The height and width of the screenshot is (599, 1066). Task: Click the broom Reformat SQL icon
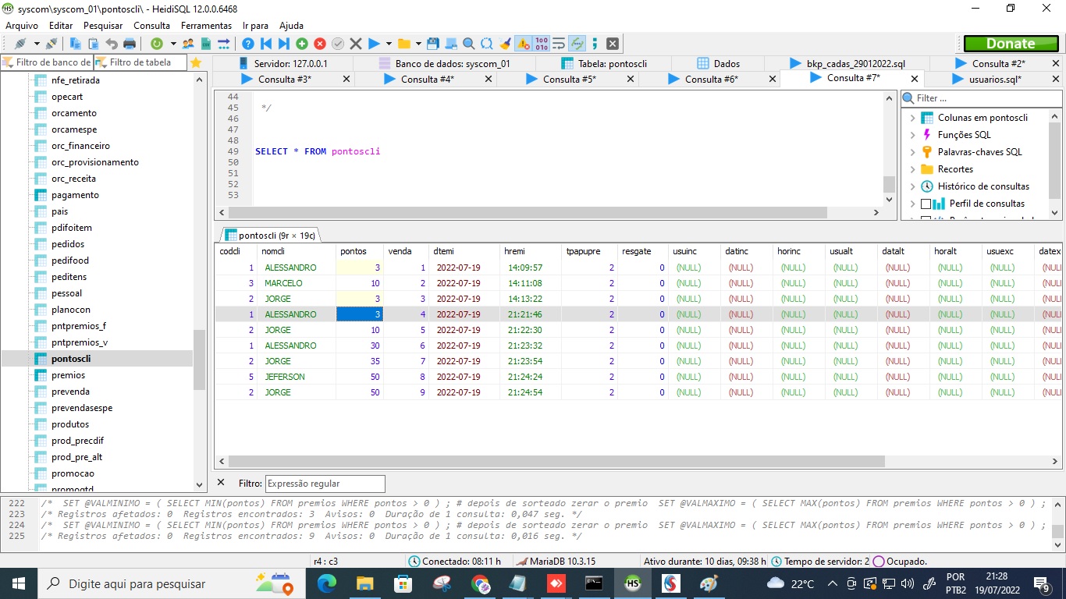(x=505, y=44)
